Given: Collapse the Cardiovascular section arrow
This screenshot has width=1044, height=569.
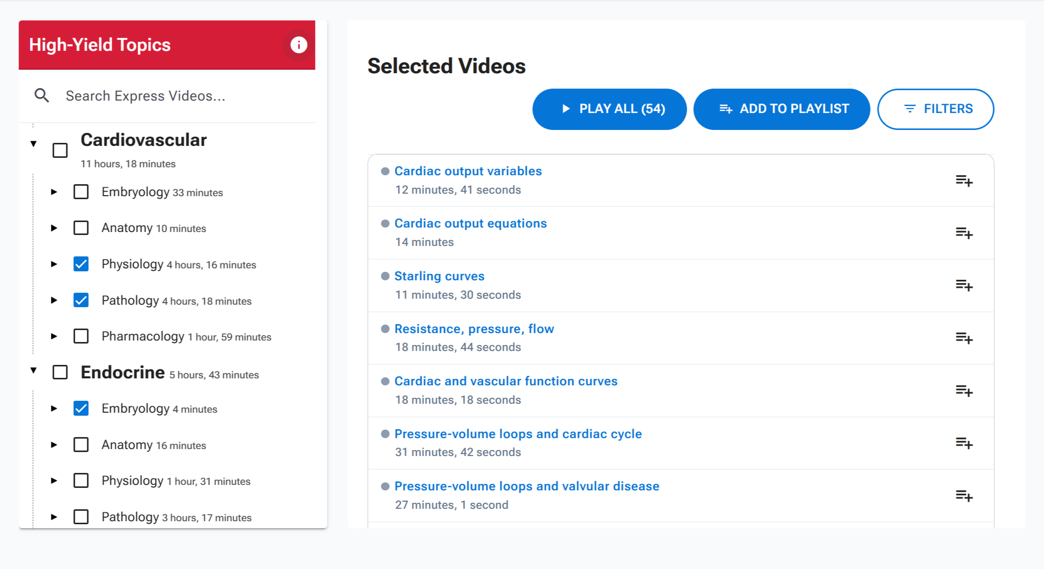Looking at the screenshot, I should coord(33,144).
